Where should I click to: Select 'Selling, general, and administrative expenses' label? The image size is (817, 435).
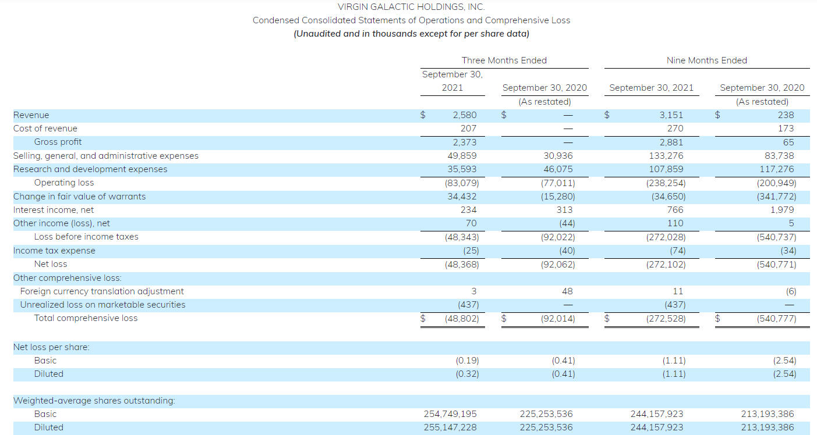[106, 156]
